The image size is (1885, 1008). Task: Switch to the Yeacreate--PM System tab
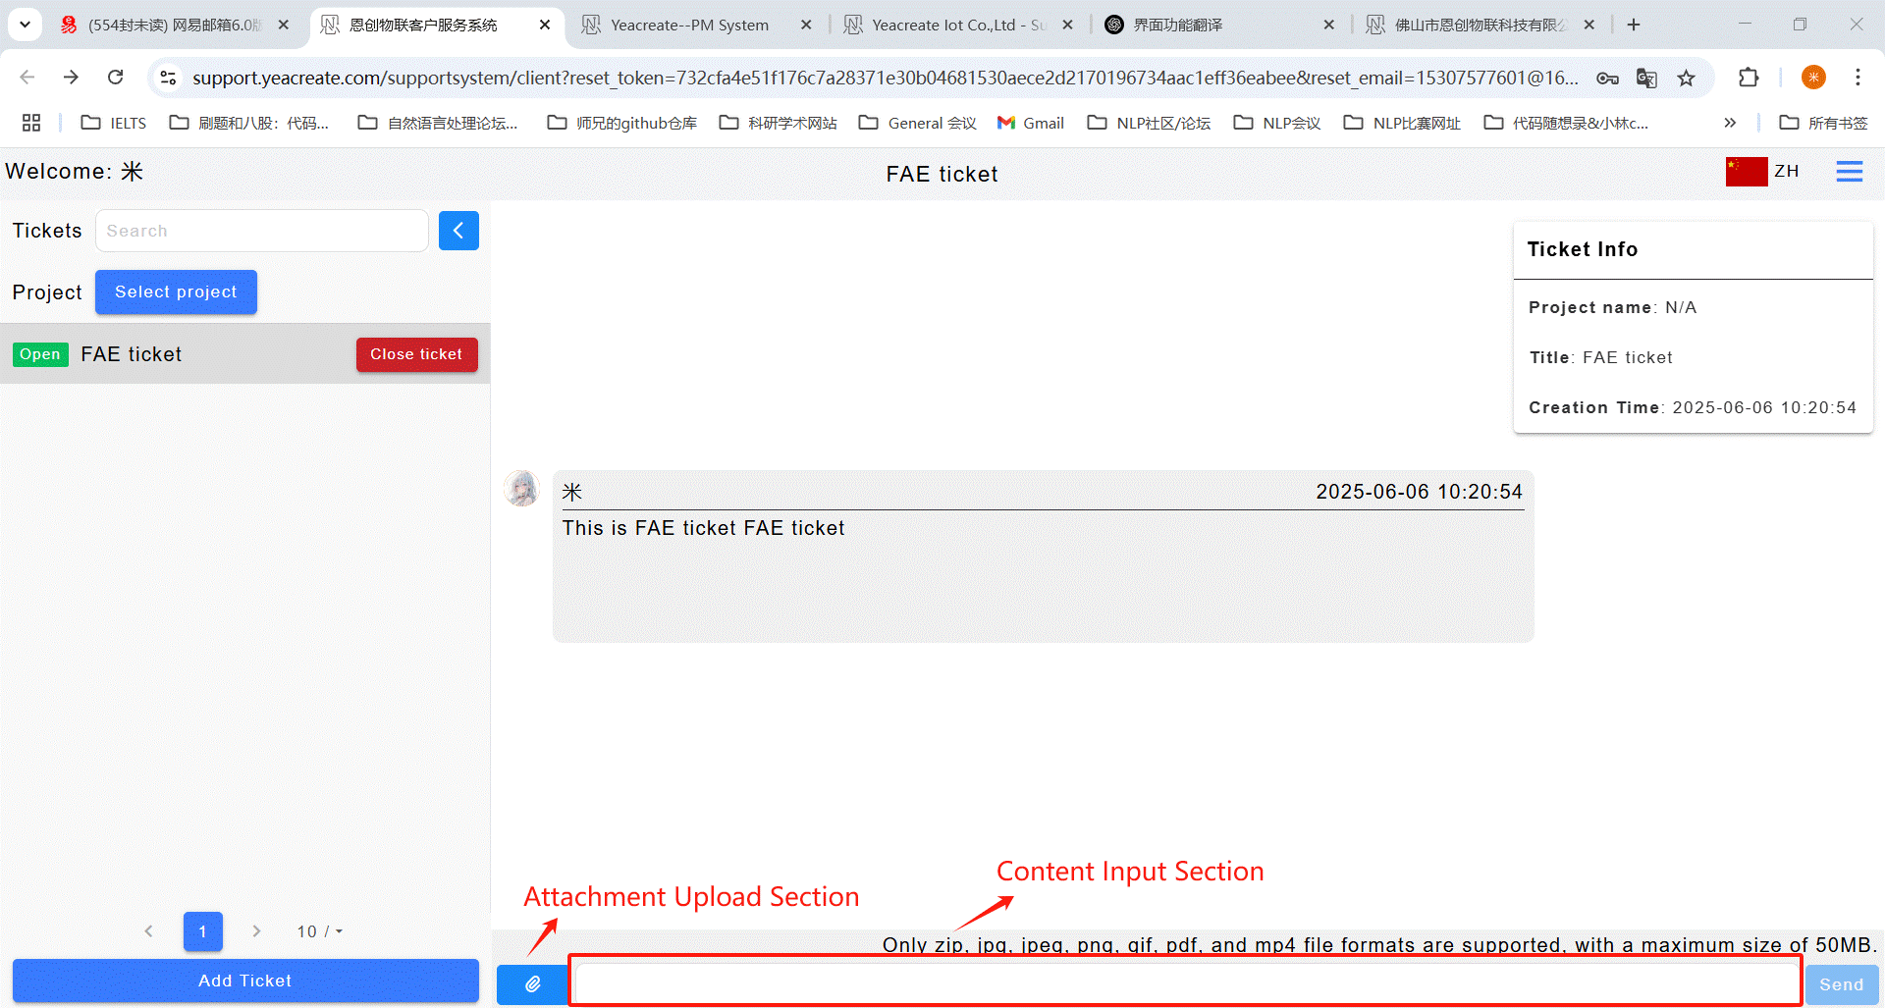[x=689, y=25]
